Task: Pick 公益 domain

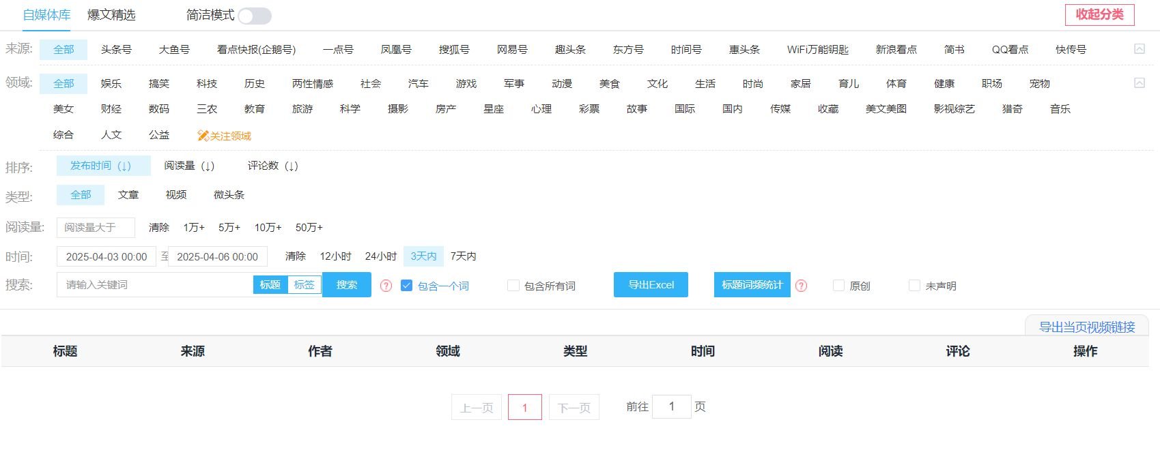Action: tap(158, 134)
